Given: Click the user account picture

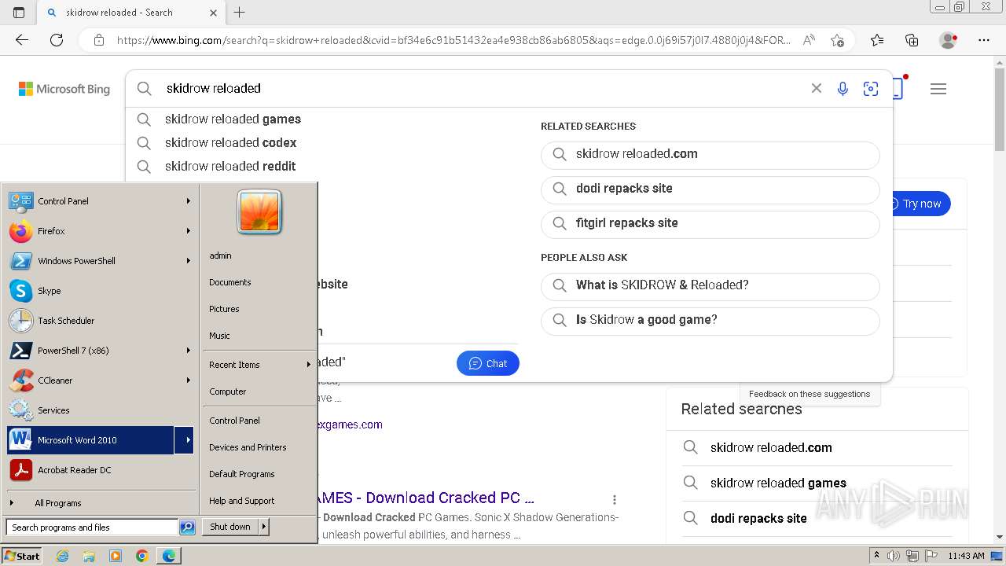Looking at the screenshot, I should [x=259, y=212].
